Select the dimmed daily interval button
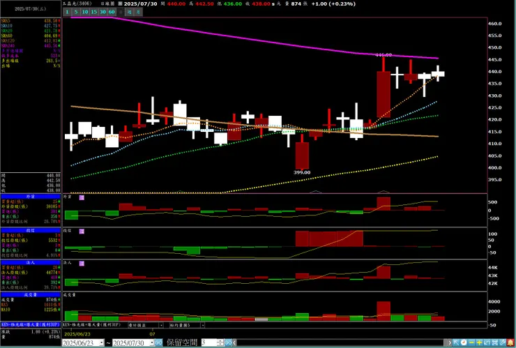 tap(121, 12)
